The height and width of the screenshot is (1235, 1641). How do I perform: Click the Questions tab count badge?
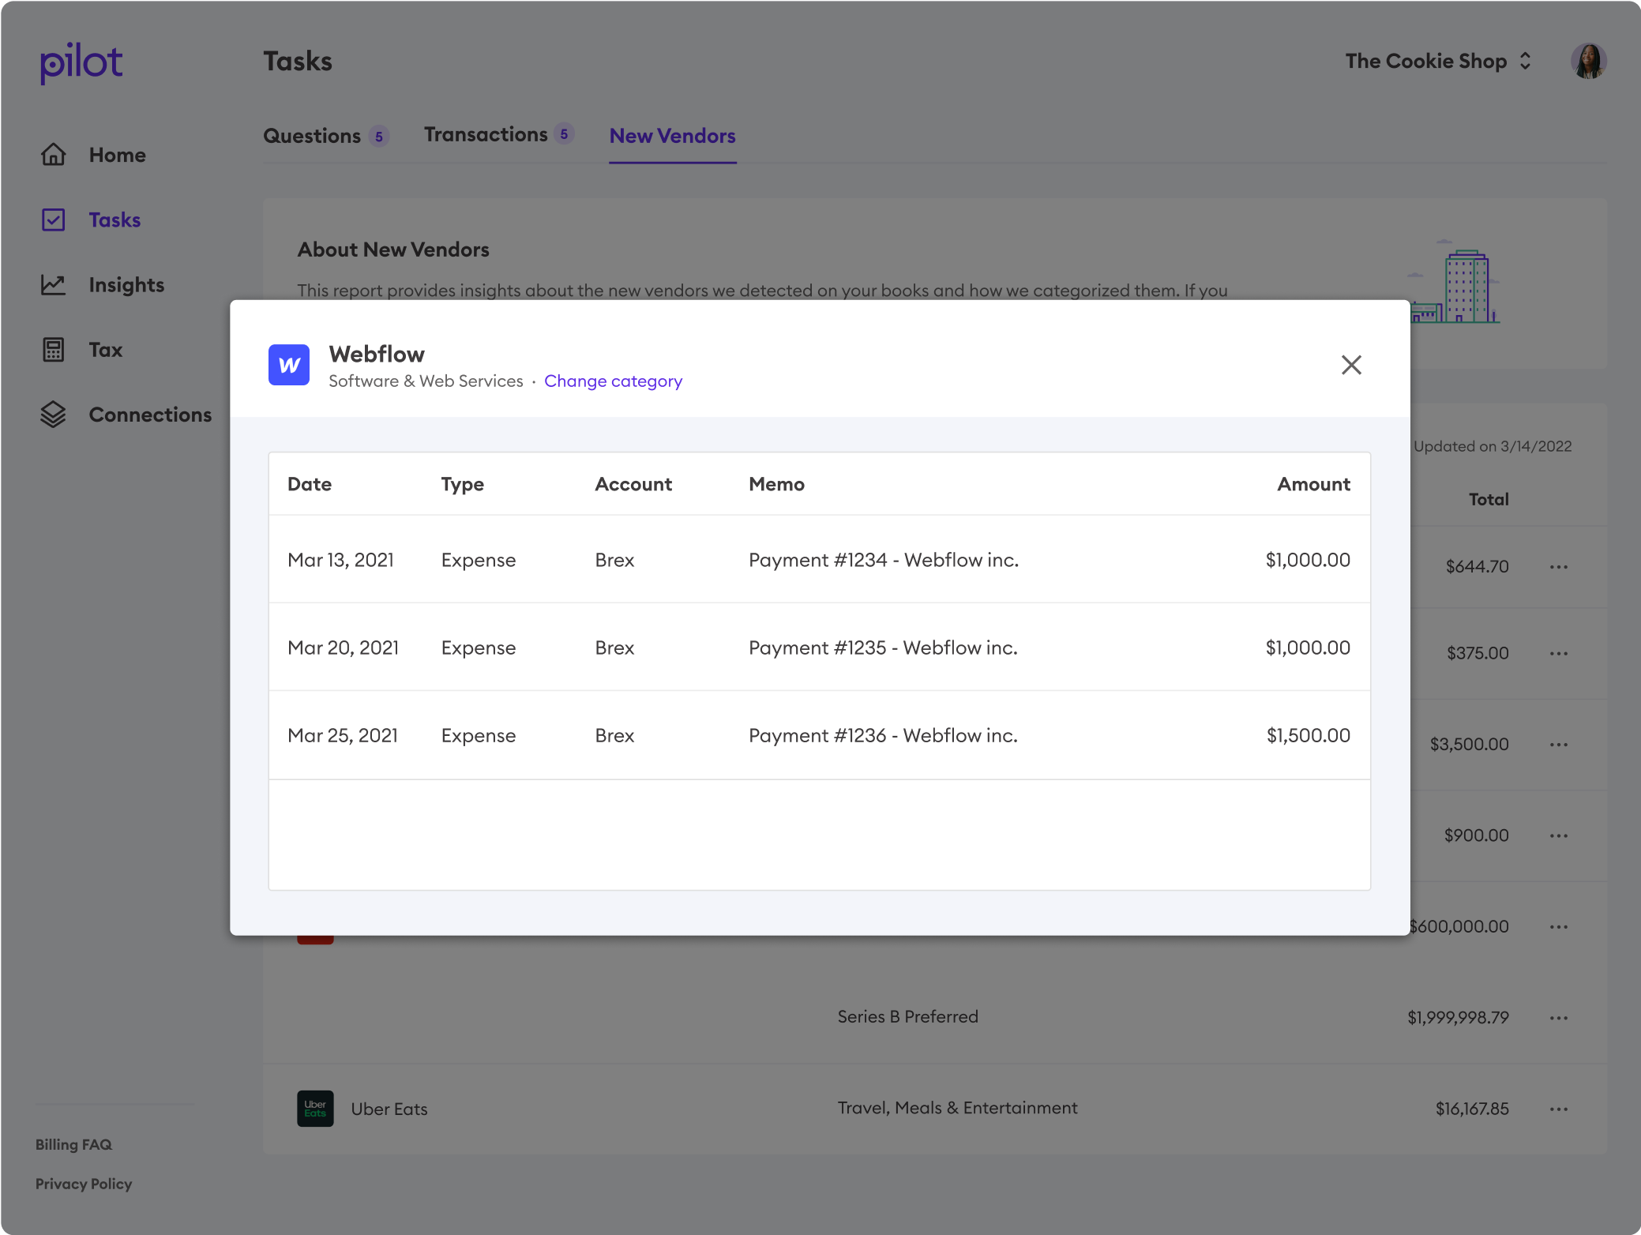coord(379,137)
